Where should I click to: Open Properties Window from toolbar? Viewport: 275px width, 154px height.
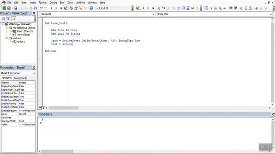76,8
